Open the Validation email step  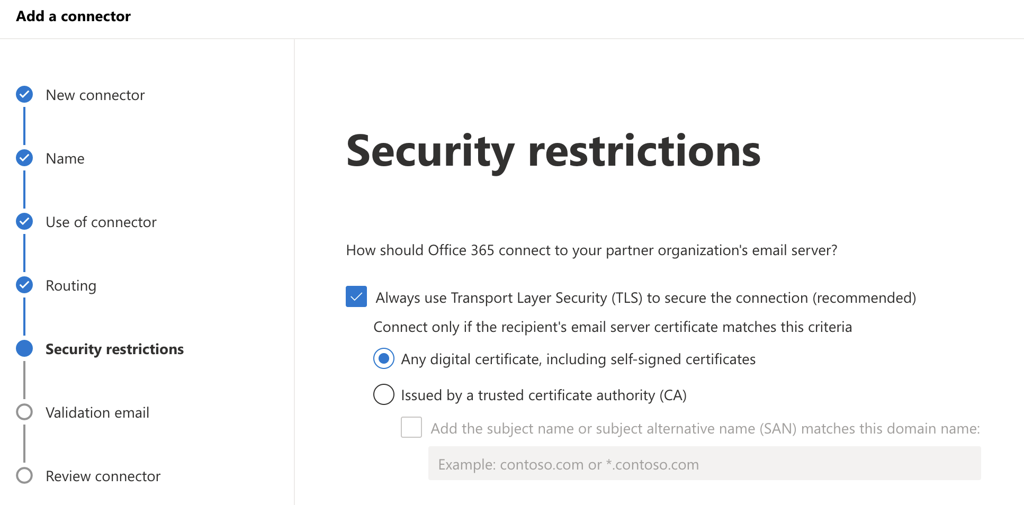coord(97,412)
